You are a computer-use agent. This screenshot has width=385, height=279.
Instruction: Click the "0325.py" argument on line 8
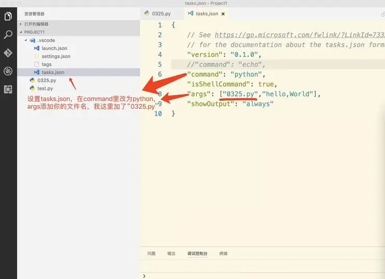click(x=240, y=94)
